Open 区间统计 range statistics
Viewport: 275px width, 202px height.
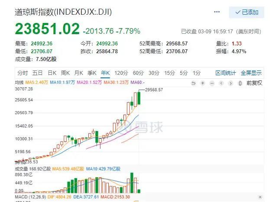point(226,73)
